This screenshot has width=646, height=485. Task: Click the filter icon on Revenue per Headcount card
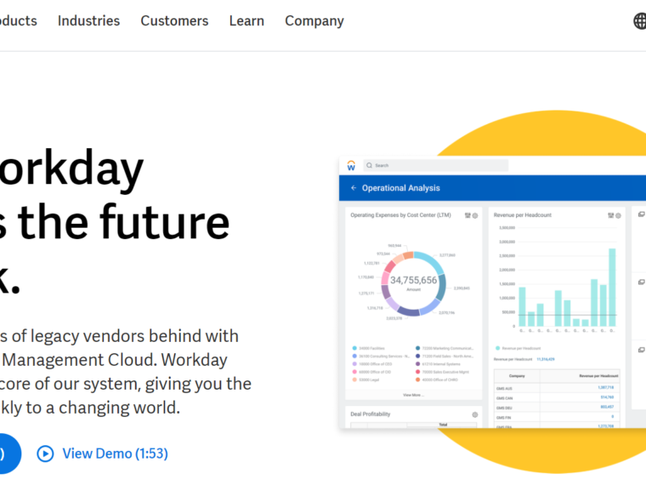(610, 215)
